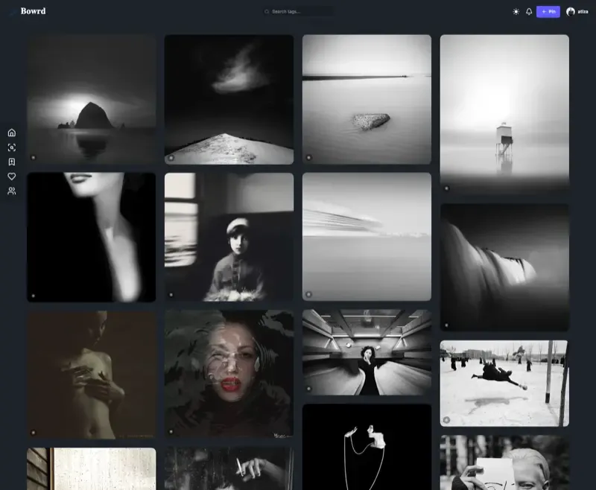Screen dimensions: 596x490
Task: Open the scan/explore icon in the sidebar
Action: [12, 147]
